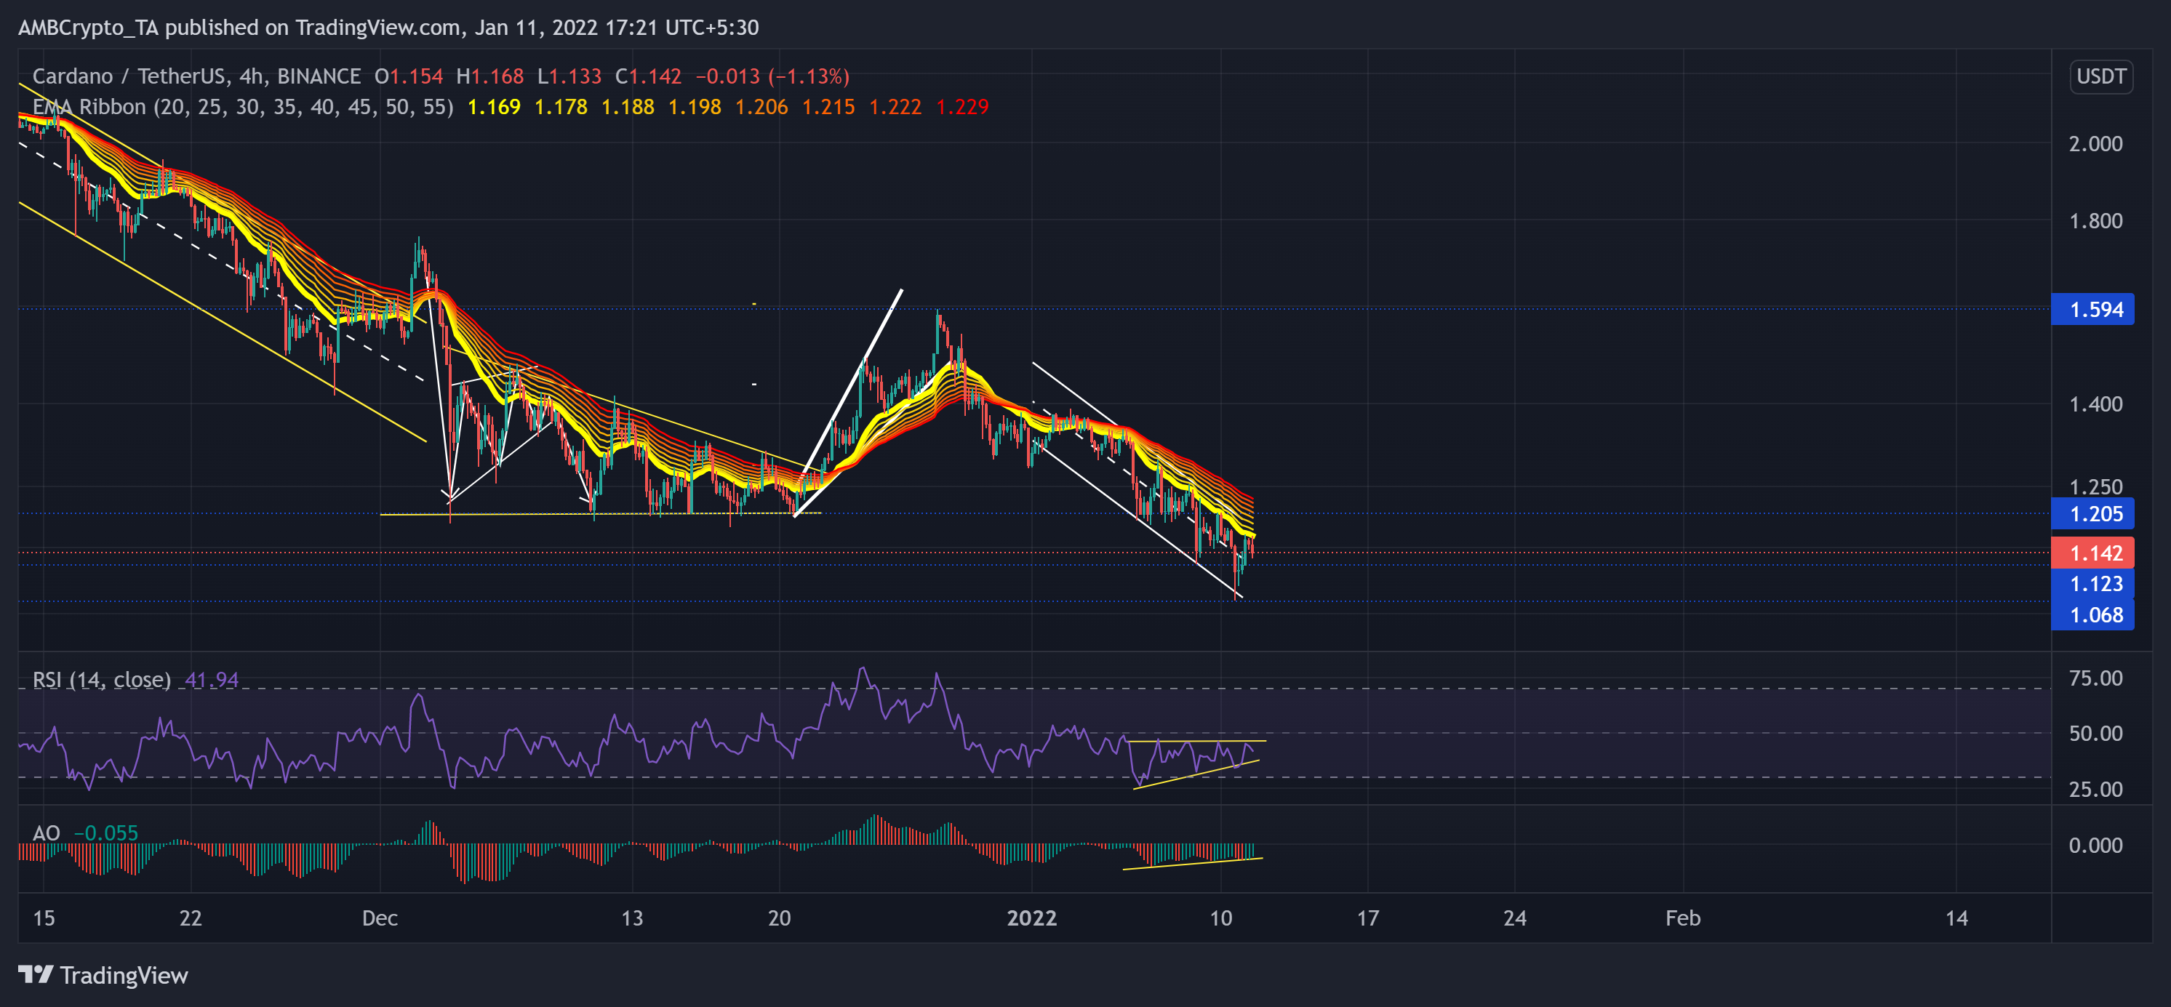Click the EMA Ribbon indicator legend
This screenshot has width=2171, height=1007.
pyautogui.click(x=243, y=107)
